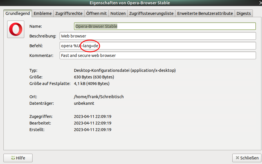
Task: Click the Bearbeitet timestamp value
Action: tap(93, 123)
